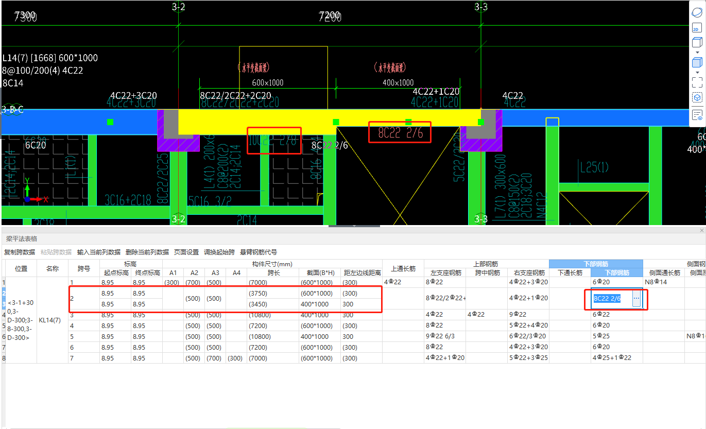Select the 9Φ22 6/3 left support cell

(445, 336)
